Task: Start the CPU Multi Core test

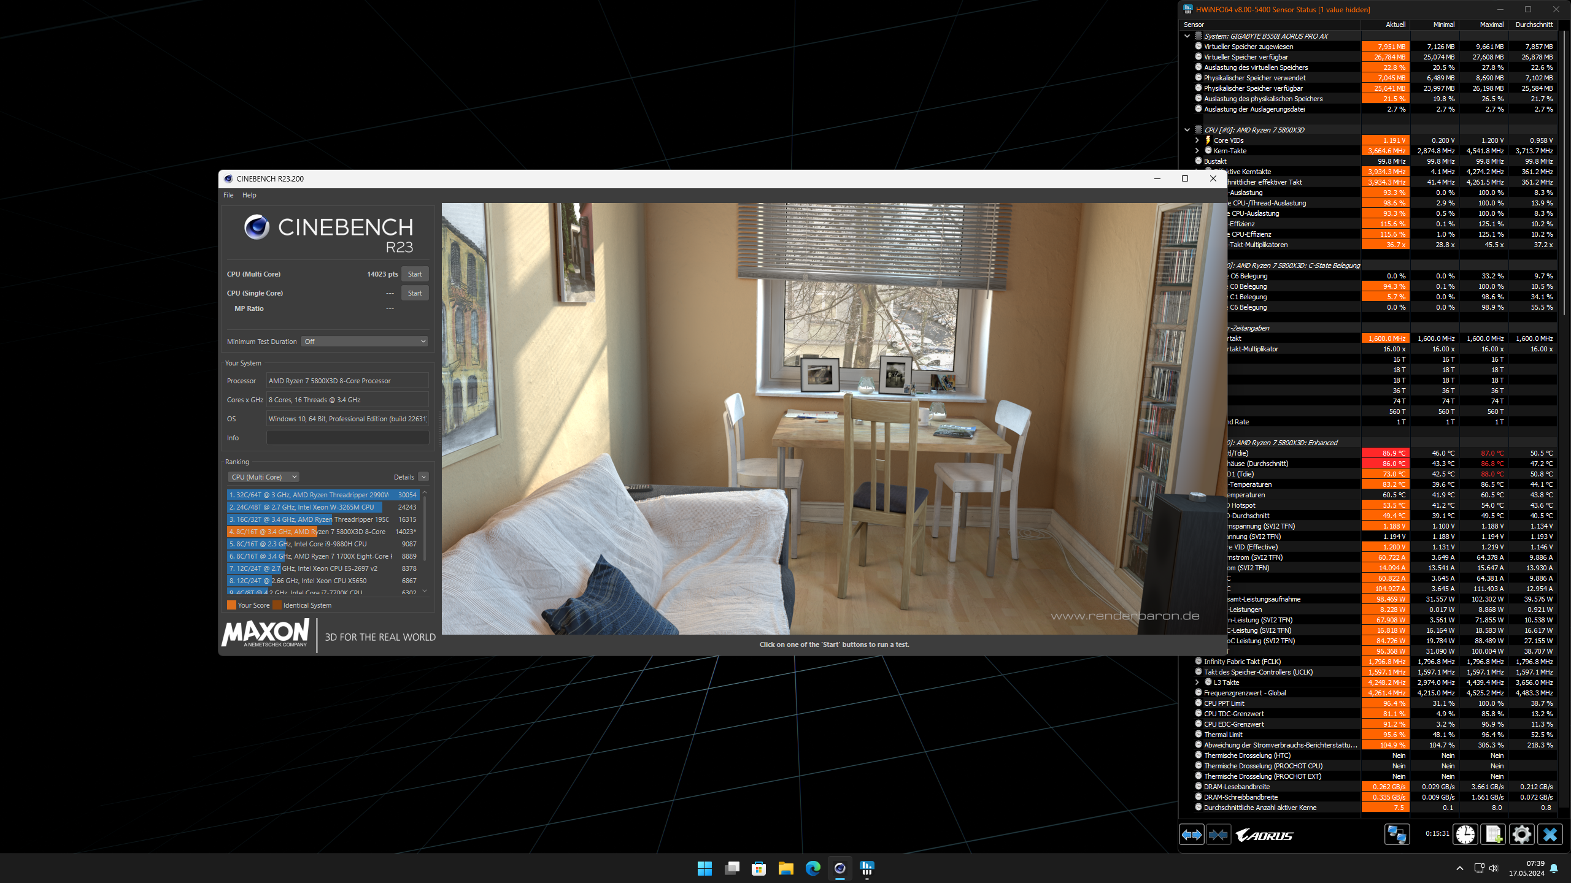Action: pyautogui.click(x=415, y=274)
